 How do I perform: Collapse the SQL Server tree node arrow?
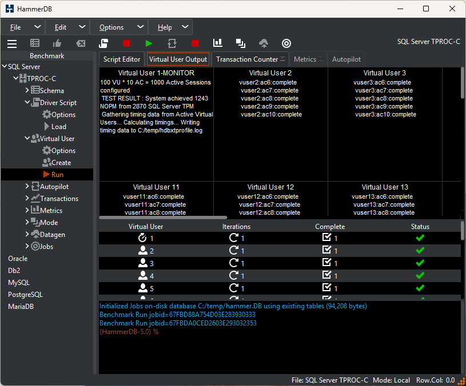(x=5, y=66)
